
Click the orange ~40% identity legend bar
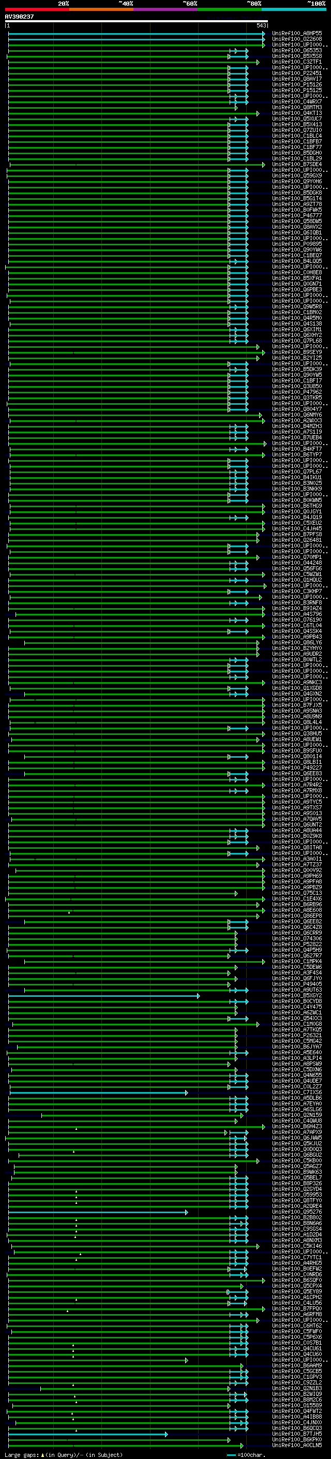(101, 9)
